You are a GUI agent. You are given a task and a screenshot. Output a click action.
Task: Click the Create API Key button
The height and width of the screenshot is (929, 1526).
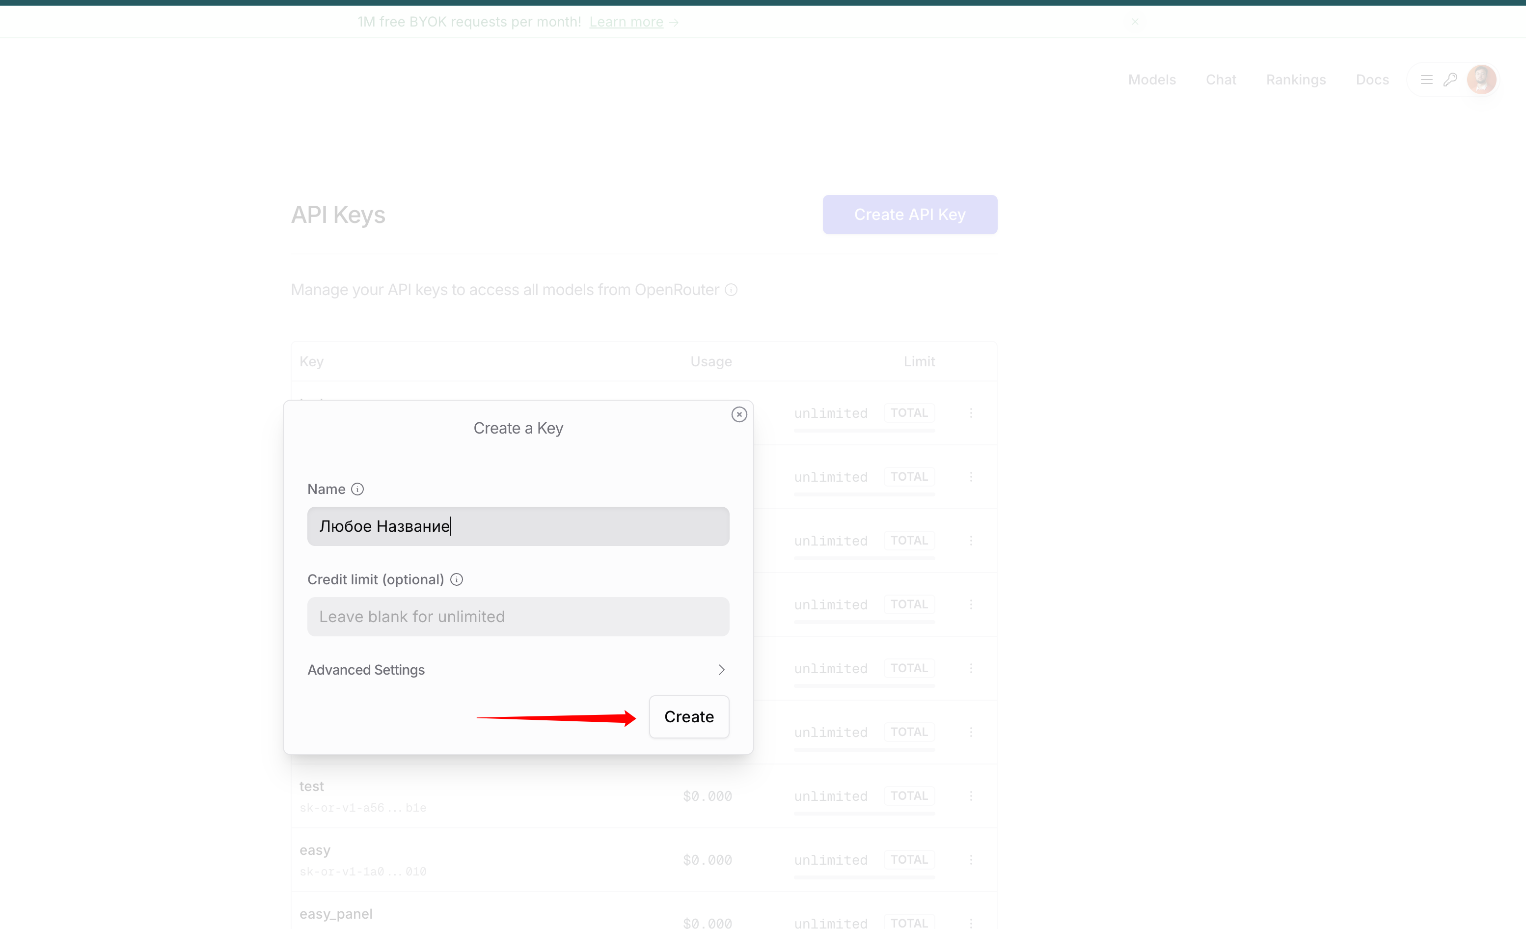pyautogui.click(x=909, y=215)
